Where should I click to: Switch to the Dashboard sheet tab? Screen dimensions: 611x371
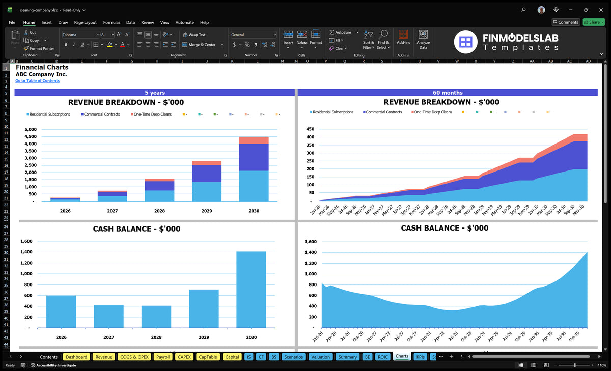click(76, 357)
